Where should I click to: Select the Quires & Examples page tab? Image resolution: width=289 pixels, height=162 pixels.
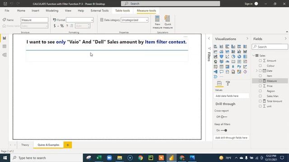[48, 145]
